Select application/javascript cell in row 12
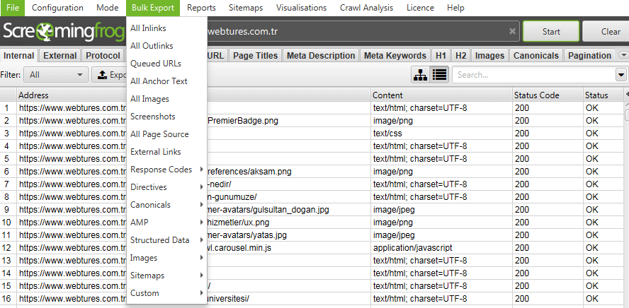The height and width of the screenshot is (308, 629). 441,248
